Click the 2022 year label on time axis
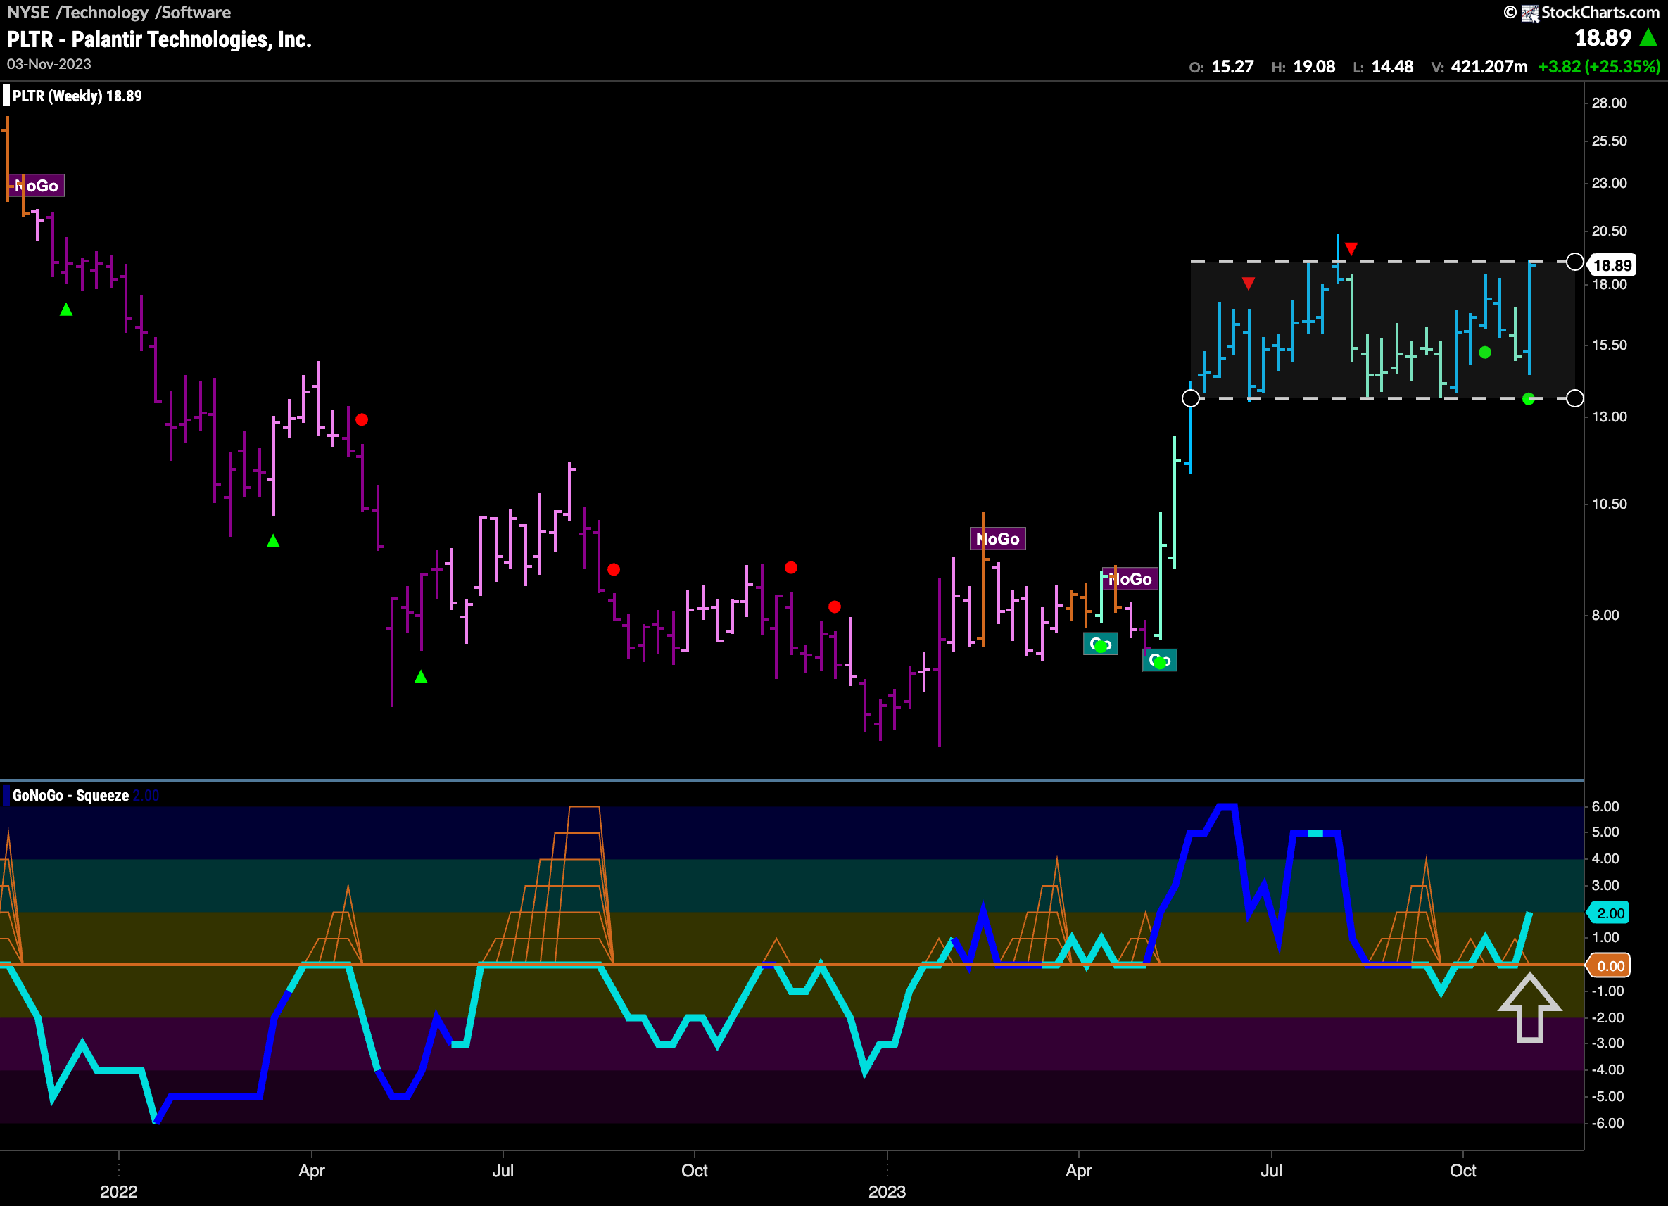The image size is (1668, 1206). tap(118, 1191)
